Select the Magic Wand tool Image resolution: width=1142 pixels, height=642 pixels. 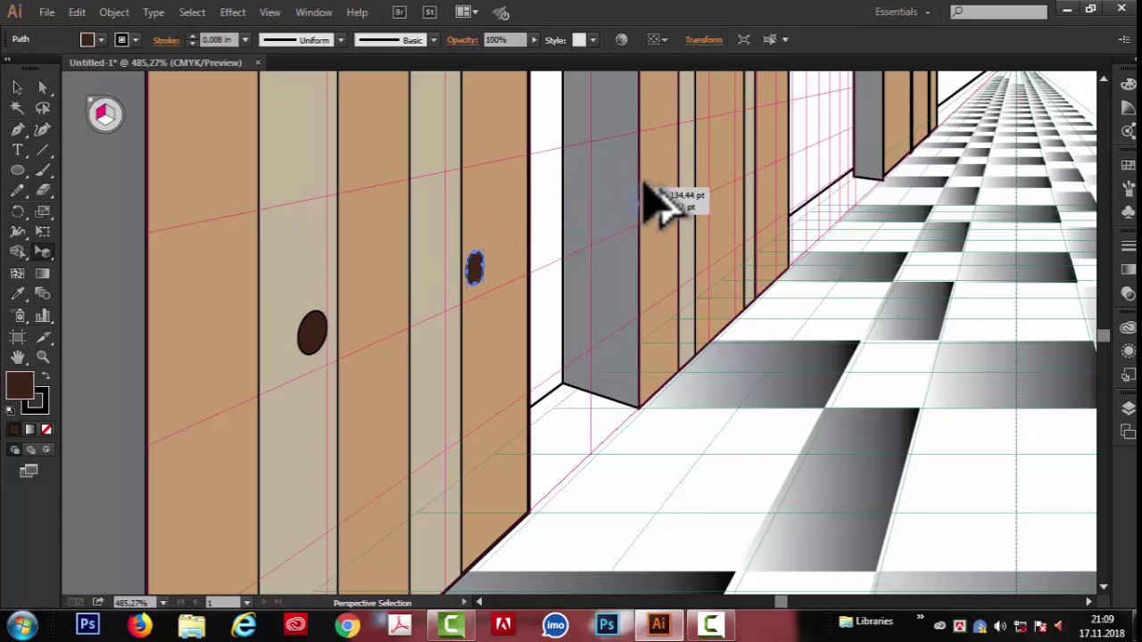(x=17, y=108)
